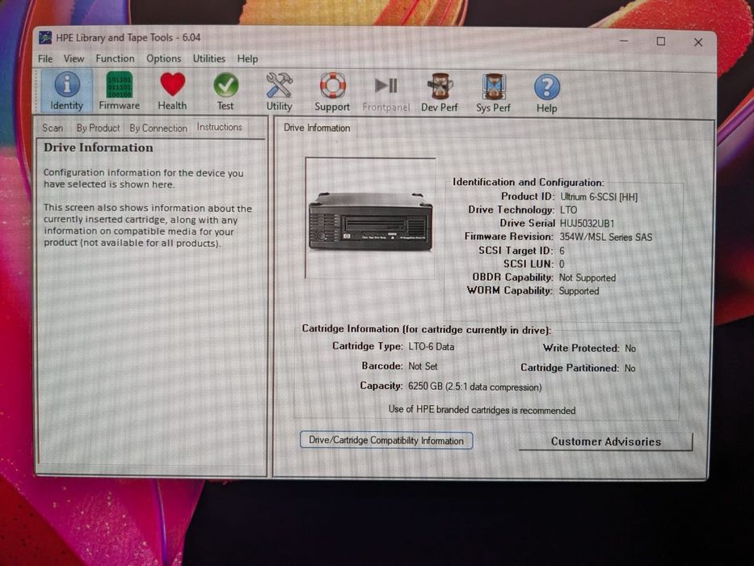The width and height of the screenshot is (754, 566).
Task: Click the Drive Information heading
Action: [x=99, y=148]
